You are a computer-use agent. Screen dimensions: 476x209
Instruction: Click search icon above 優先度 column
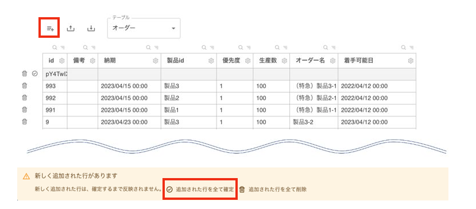click(x=241, y=48)
